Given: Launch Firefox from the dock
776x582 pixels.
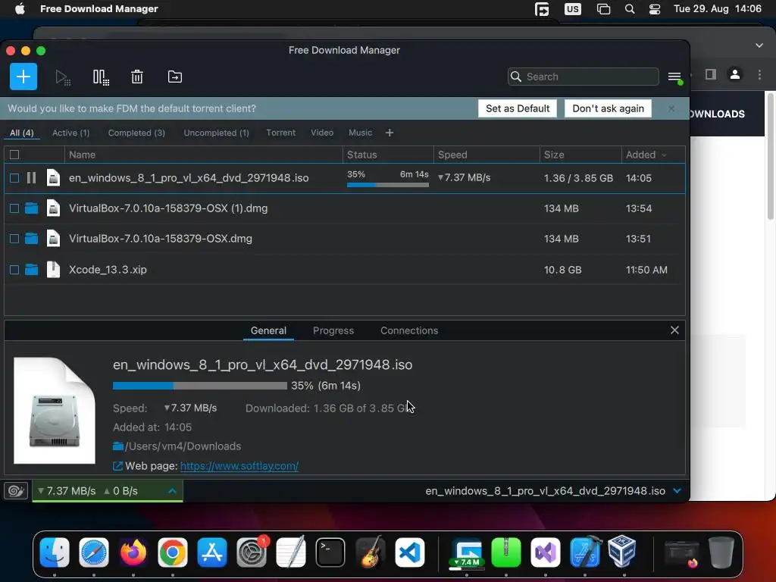Looking at the screenshot, I should (133, 552).
